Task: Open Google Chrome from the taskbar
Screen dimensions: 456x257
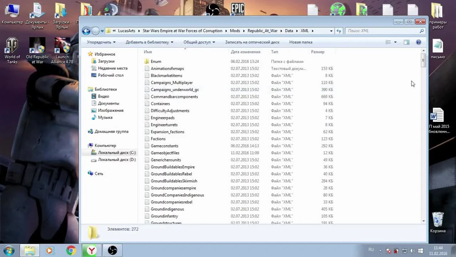Action: point(71,251)
